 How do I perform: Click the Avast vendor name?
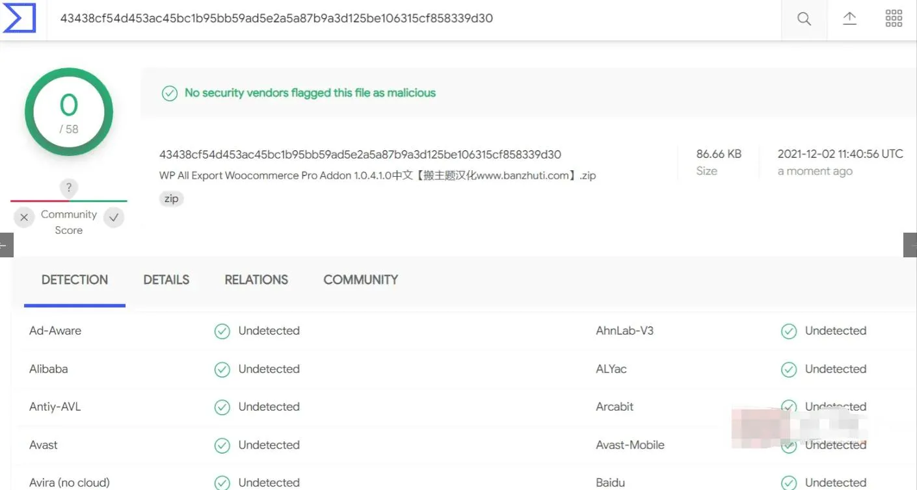point(44,445)
